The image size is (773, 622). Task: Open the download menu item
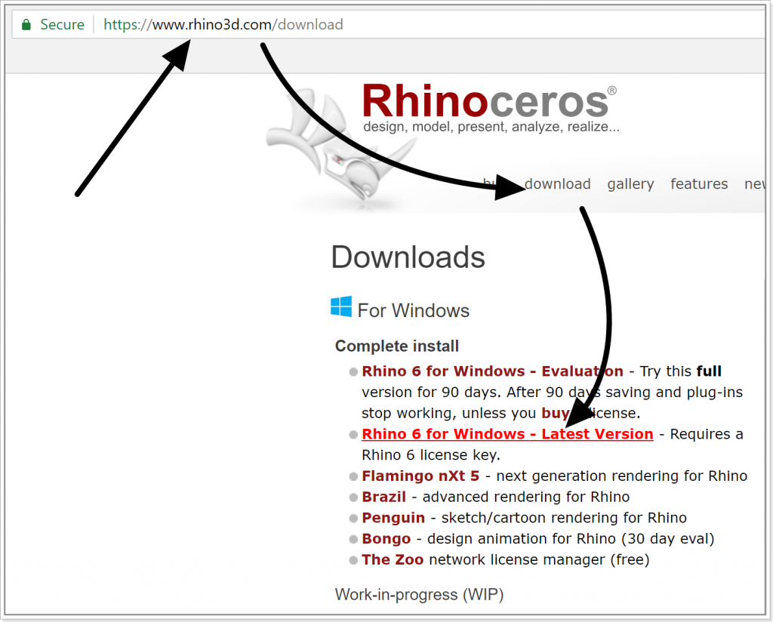pyautogui.click(x=558, y=184)
